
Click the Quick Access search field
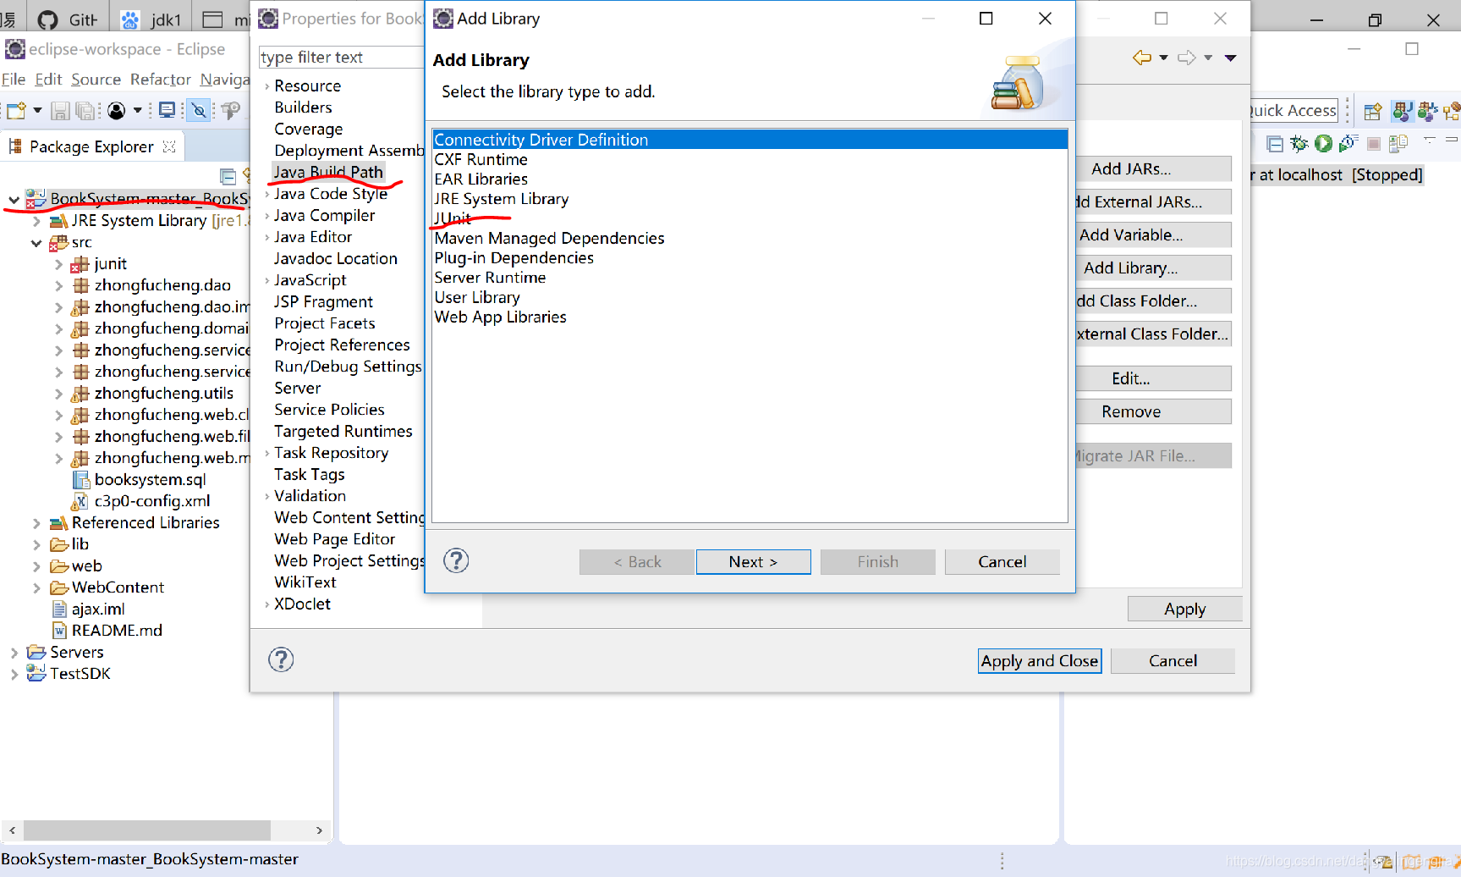[x=1294, y=110]
